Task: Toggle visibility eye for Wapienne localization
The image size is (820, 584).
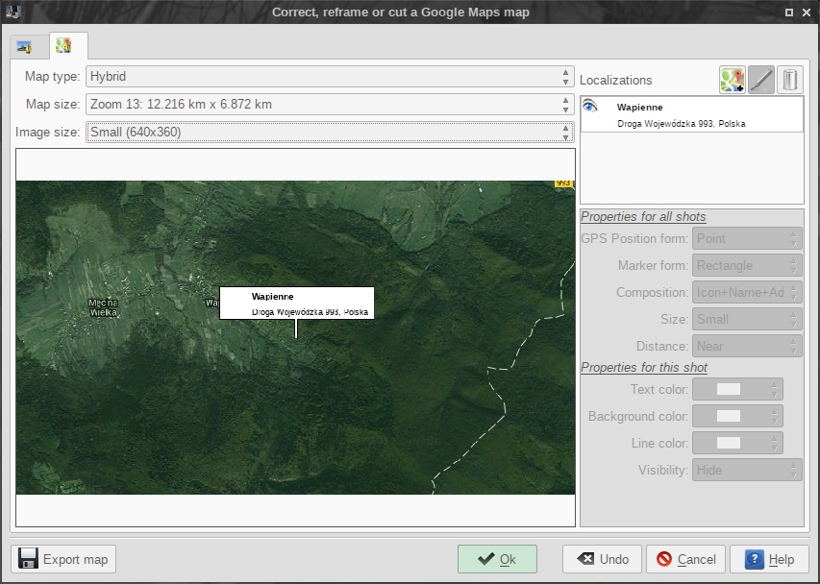Action: tap(590, 106)
